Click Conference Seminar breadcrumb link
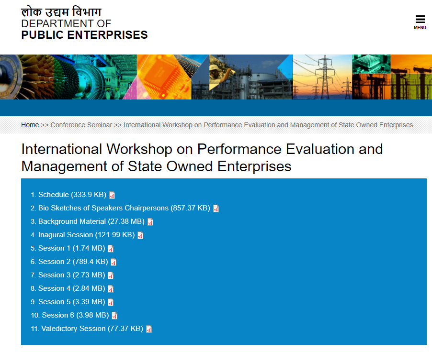 click(x=81, y=125)
